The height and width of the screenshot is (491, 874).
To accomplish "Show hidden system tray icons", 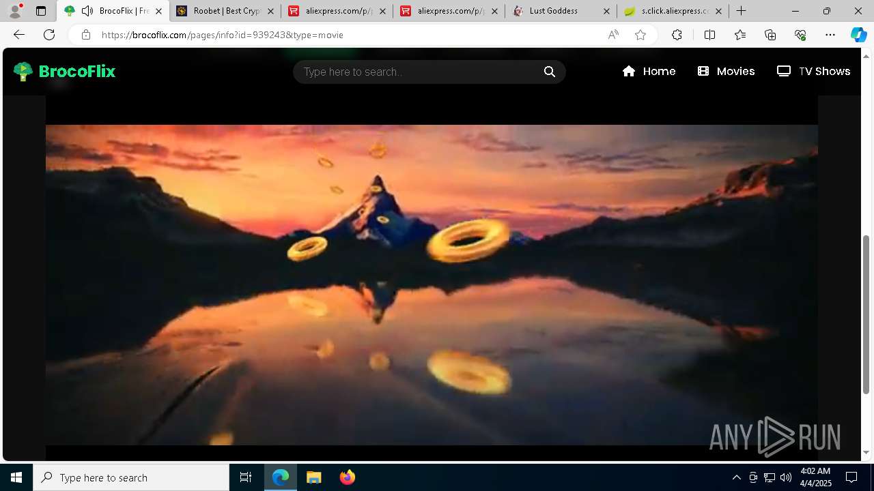I will pyautogui.click(x=736, y=477).
